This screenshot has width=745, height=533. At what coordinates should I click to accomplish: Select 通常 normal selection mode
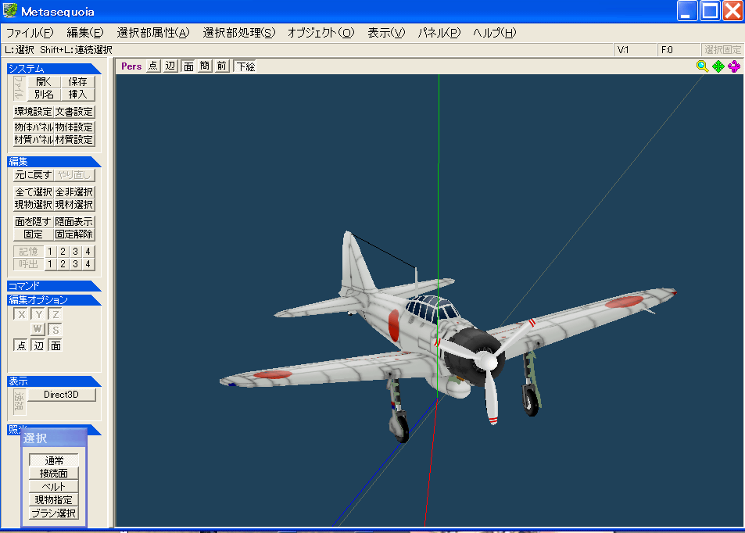coord(54,460)
